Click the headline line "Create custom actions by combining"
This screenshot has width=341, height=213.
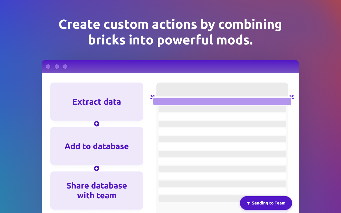[x=170, y=24]
